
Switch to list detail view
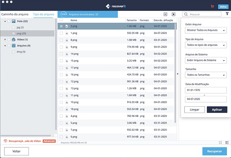pyautogui.click(x=227, y=142)
